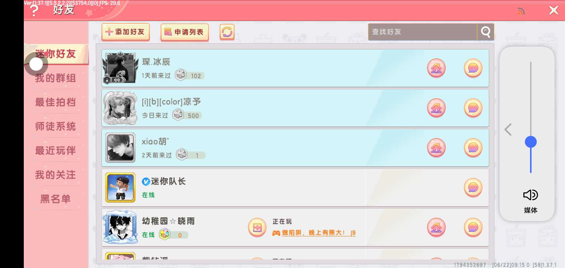The image size is (565, 268).
Task: Join 幼稚园☆晓雨's game via enter icon
Action: (257, 227)
